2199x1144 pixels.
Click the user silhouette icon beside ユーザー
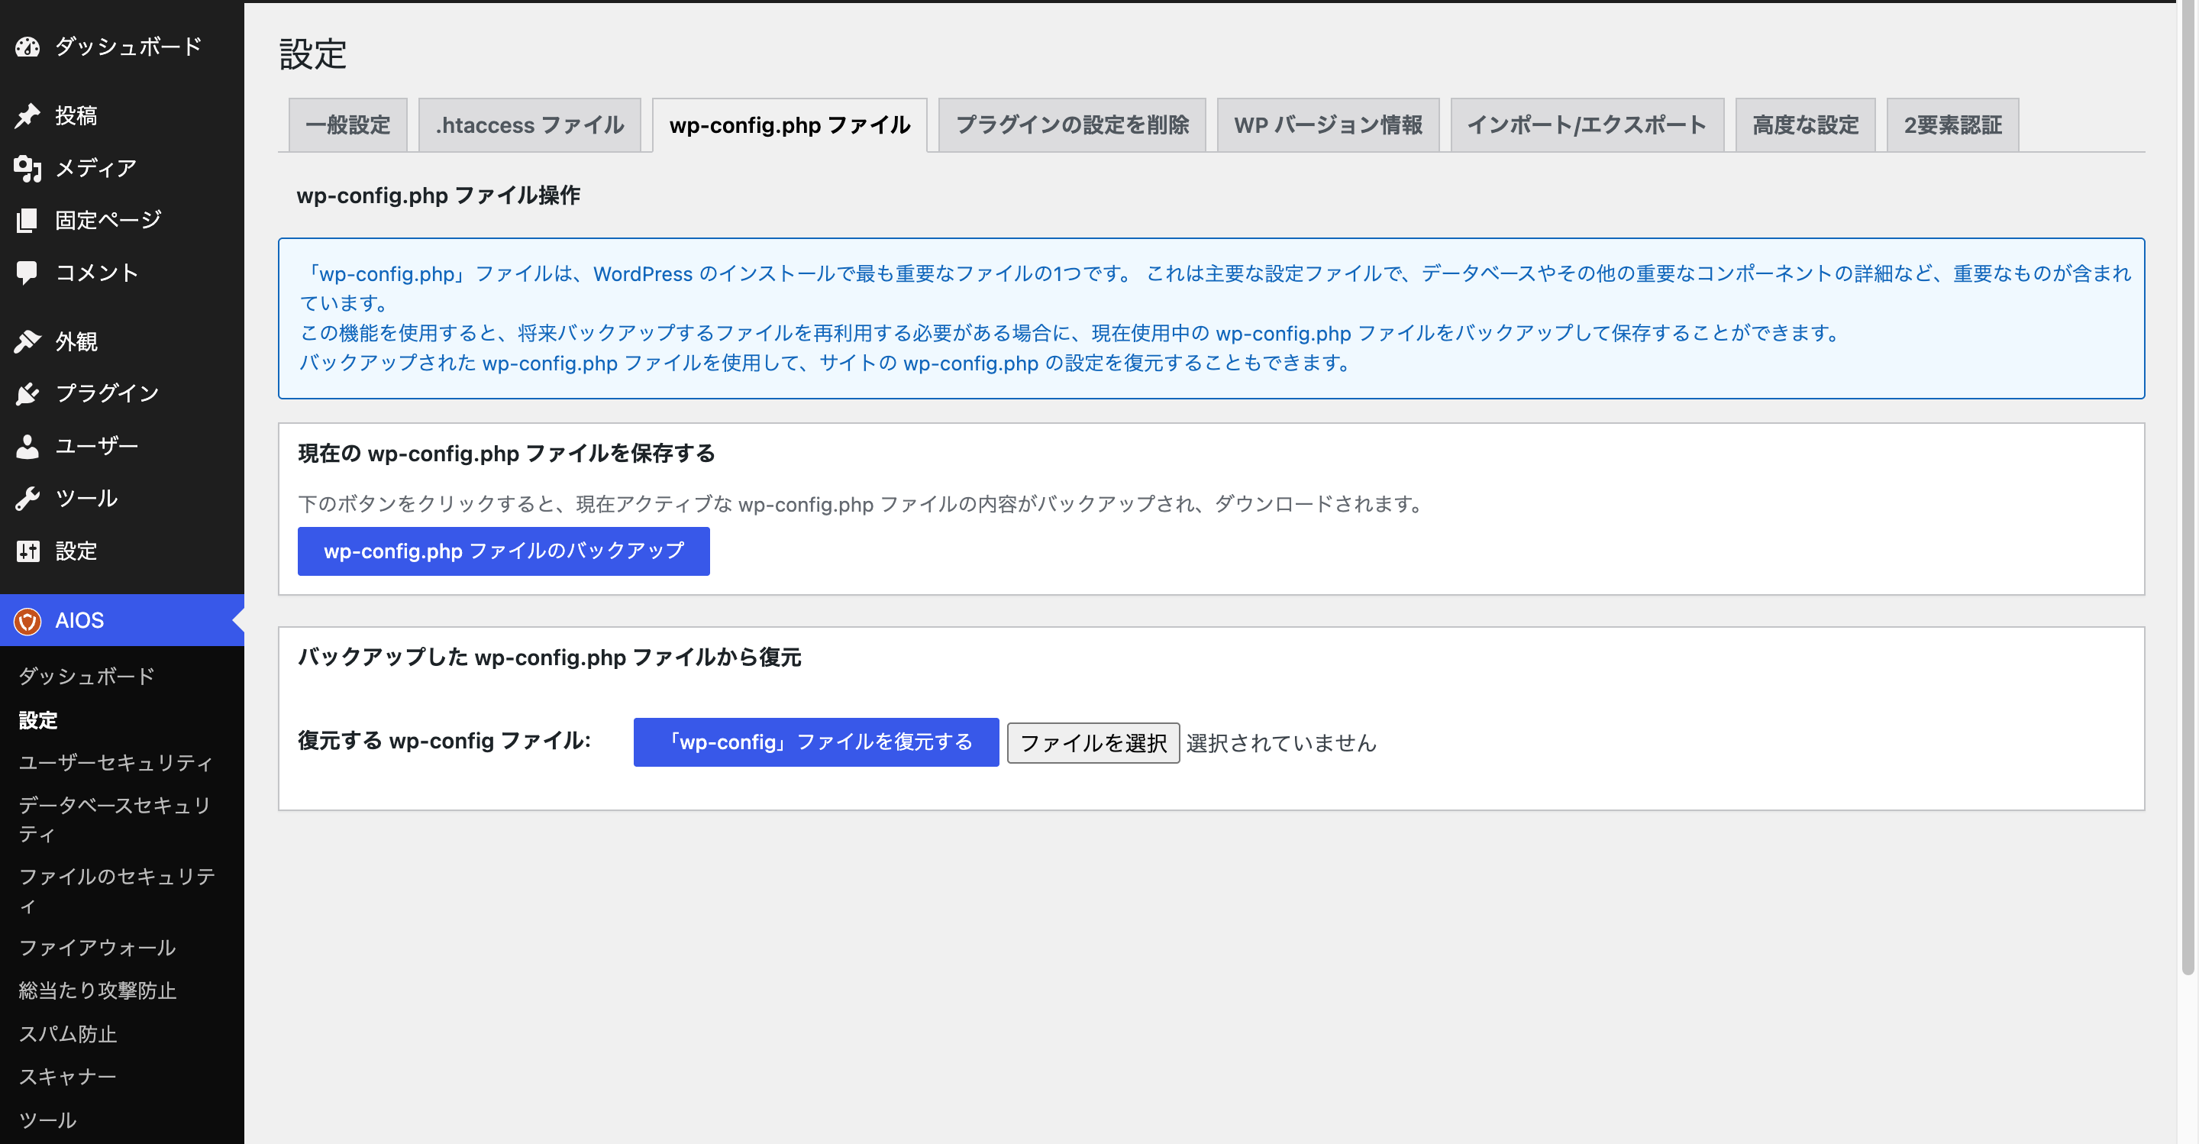click(27, 447)
